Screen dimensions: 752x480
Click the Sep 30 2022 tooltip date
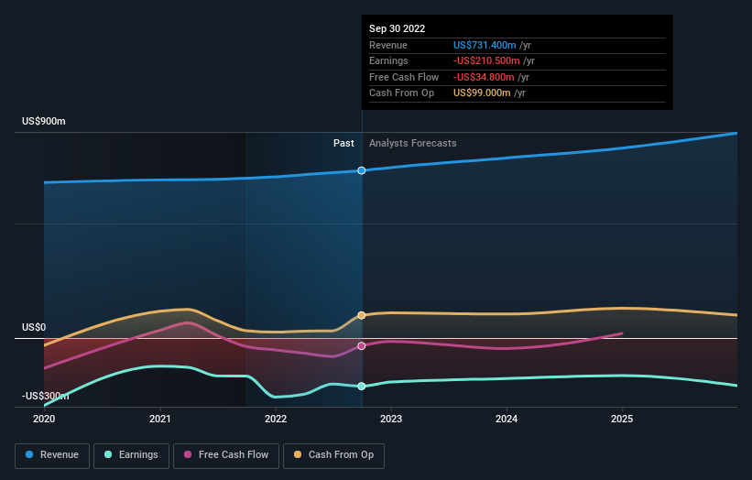[398, 28]
